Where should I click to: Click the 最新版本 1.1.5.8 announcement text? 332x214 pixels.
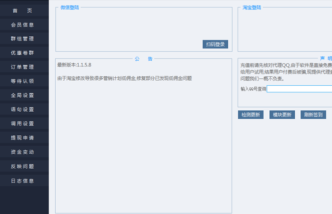(74, 65)
